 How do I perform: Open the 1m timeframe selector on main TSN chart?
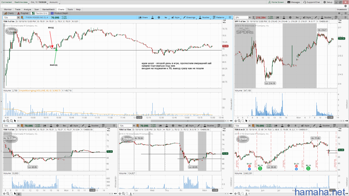[166, 17]
